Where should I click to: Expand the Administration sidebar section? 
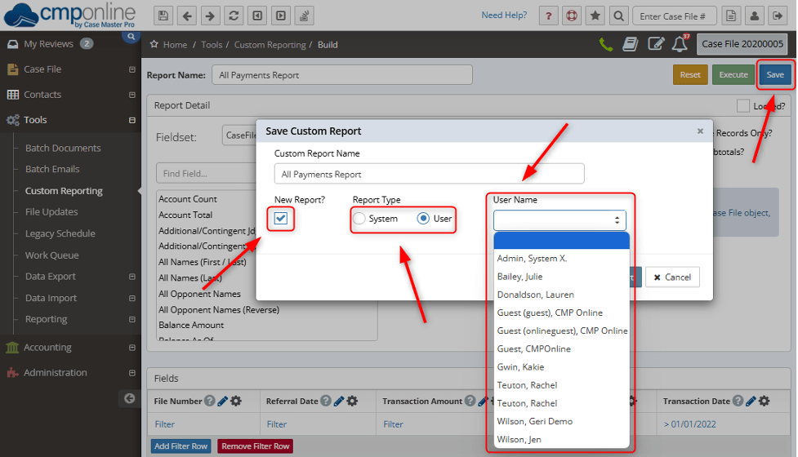click(132, 373)
